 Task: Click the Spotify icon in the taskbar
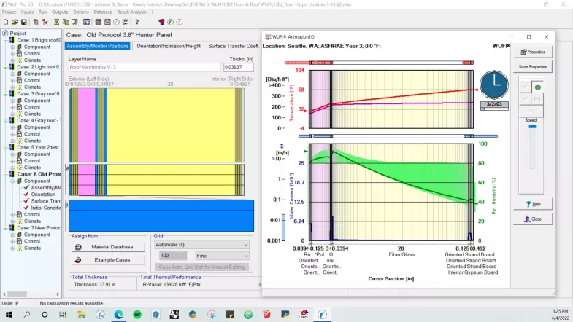[138, 314]
